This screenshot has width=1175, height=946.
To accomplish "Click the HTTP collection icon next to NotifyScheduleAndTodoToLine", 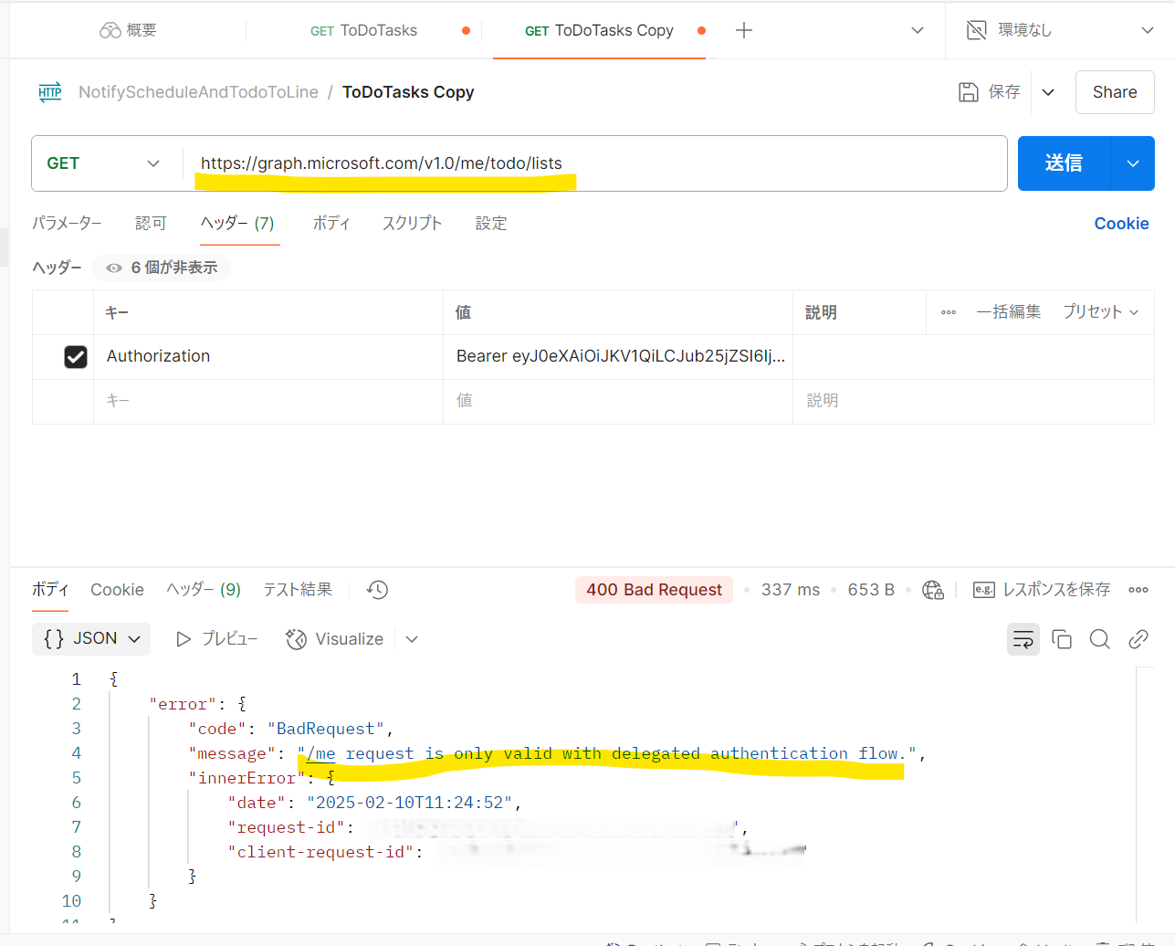I will click(50, 91).
